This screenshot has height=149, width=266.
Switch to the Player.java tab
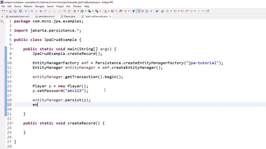[x=68, y=17]
